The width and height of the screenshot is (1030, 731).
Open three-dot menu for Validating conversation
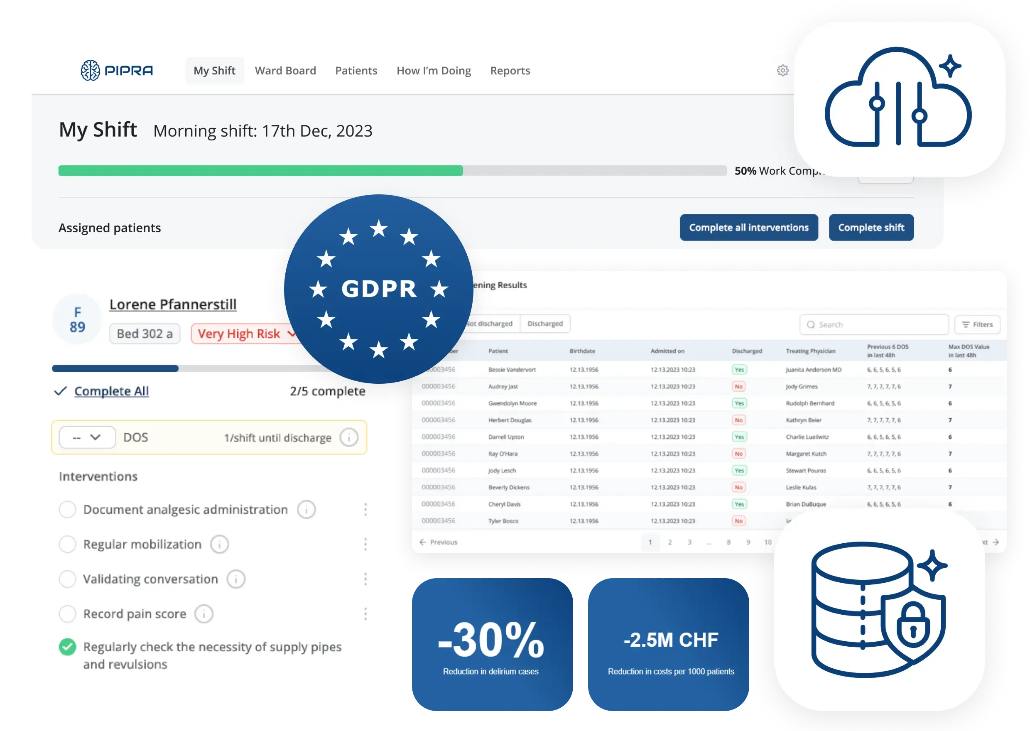coord(365,579)
